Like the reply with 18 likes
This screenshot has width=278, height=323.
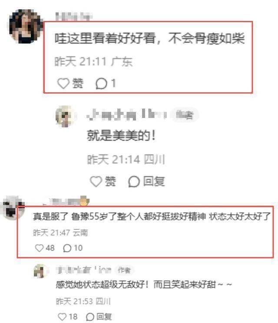62,316
